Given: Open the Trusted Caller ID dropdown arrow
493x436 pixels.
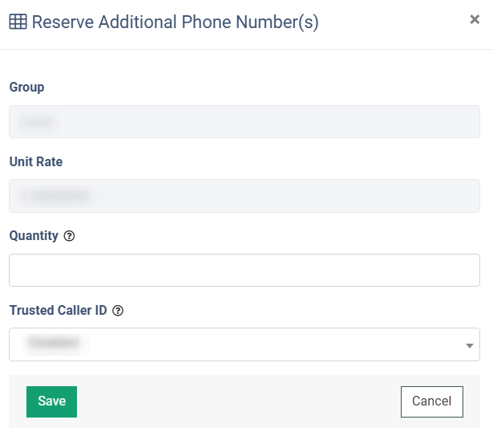Looking at the screenshot, I should [x=469, y=345].
